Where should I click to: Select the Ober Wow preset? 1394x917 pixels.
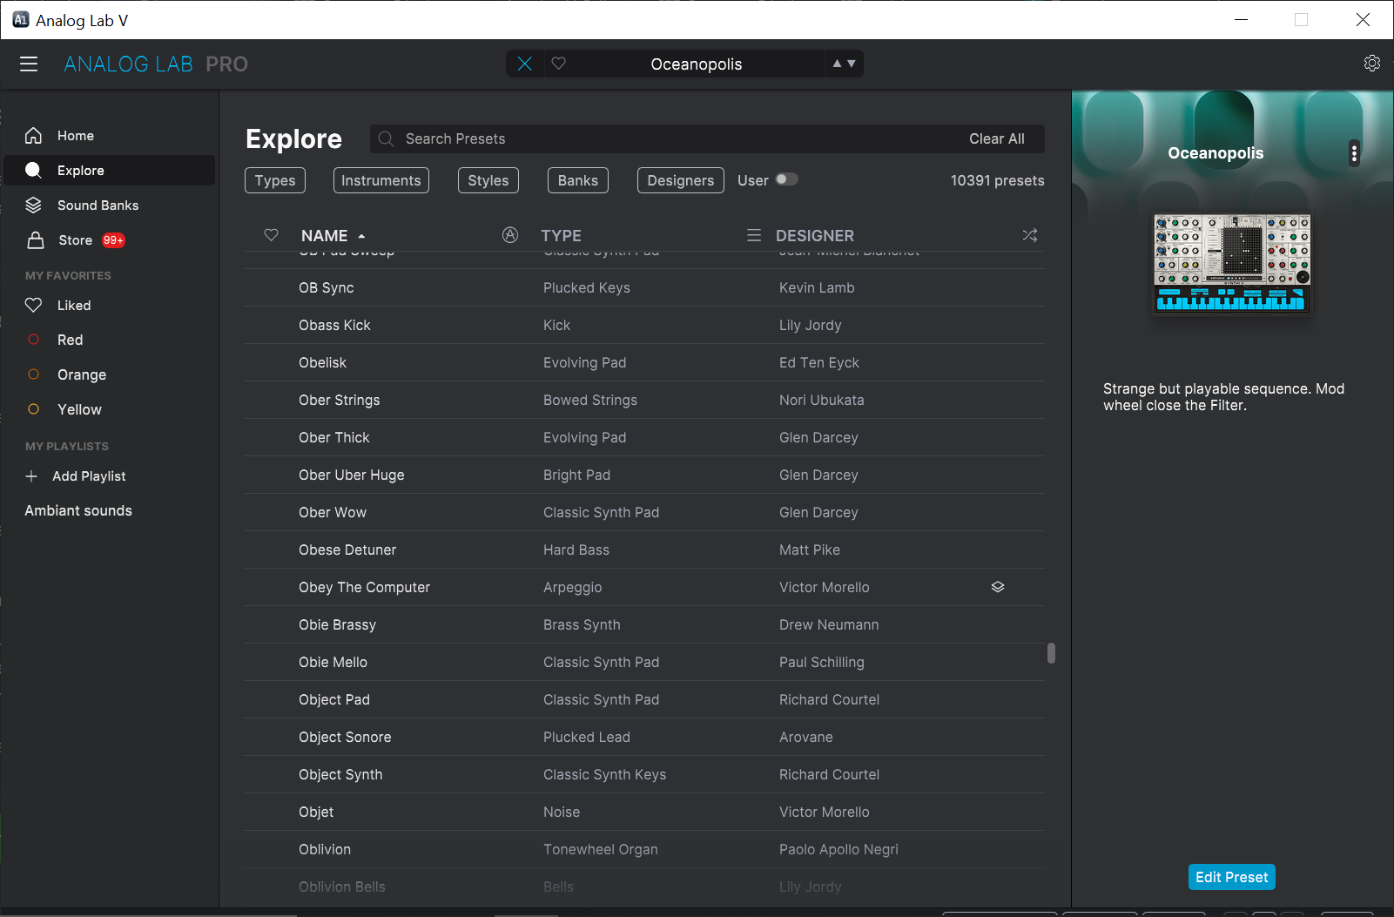click(644, 512)
